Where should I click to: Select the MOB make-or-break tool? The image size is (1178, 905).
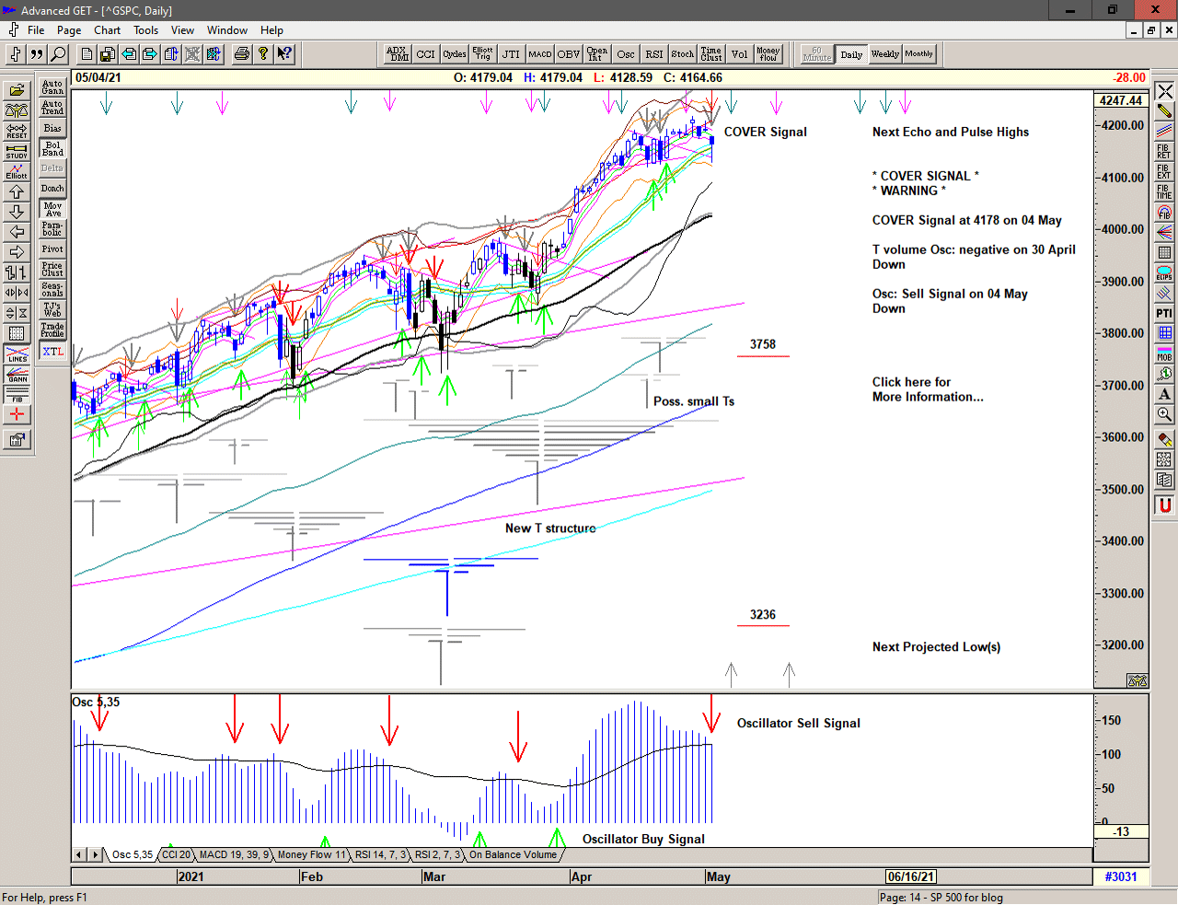[x=1164, y=354]
